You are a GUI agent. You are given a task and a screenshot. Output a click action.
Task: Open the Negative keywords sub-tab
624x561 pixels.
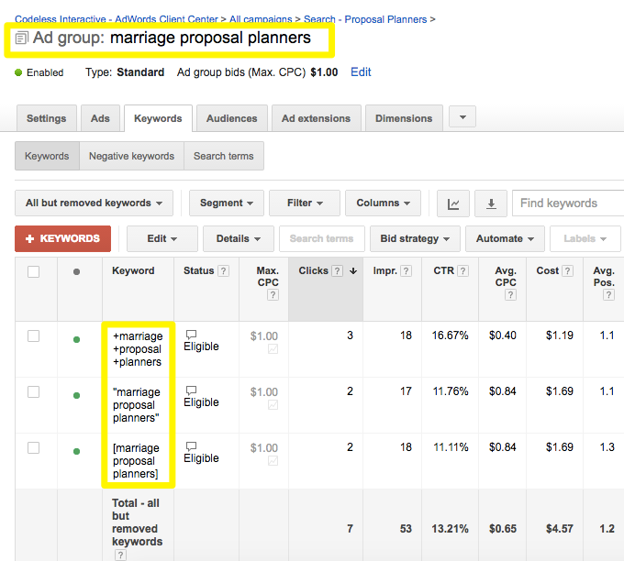[131, 156]
